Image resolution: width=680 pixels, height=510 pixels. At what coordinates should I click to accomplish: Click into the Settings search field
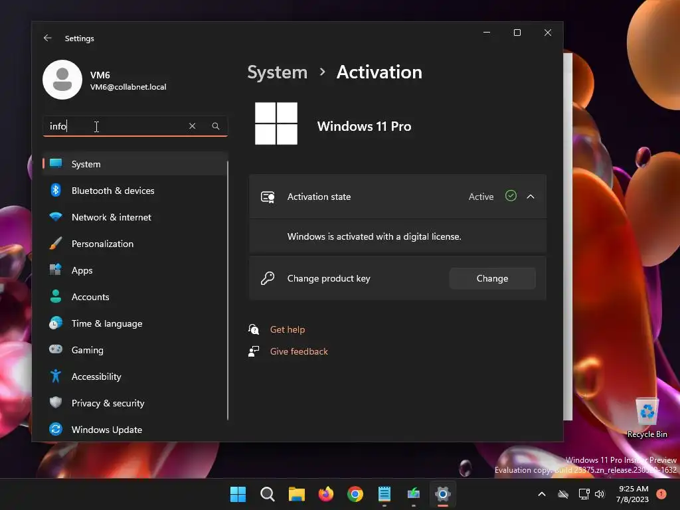coord(135,126)
